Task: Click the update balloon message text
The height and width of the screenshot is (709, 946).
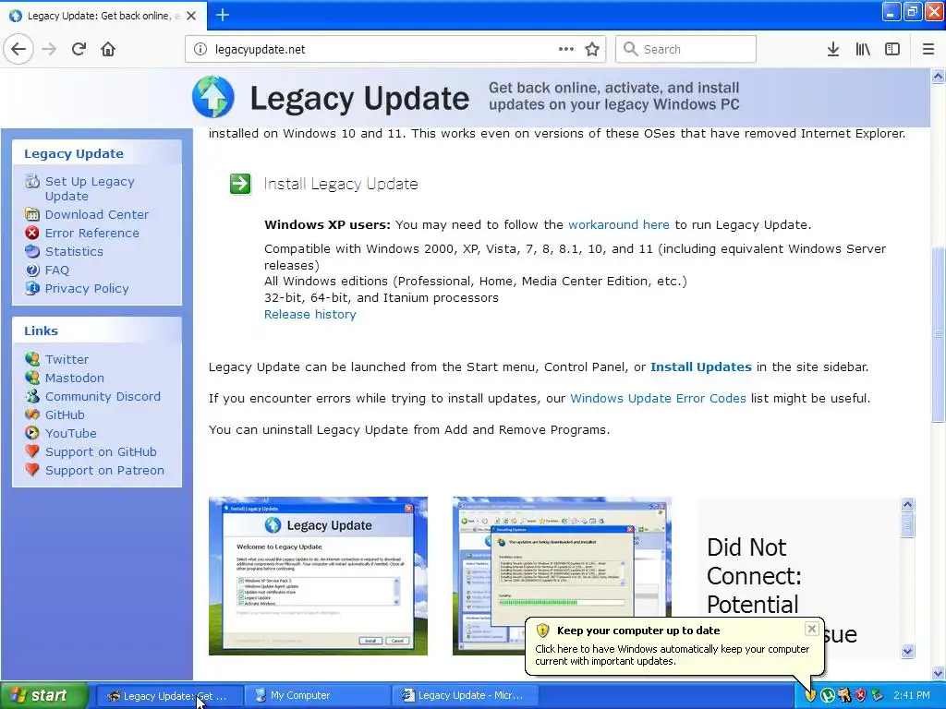Action: coord(673,655)
